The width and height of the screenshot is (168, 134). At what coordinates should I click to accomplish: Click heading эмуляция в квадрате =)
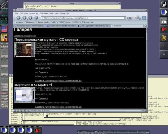(x=33, y=85)
